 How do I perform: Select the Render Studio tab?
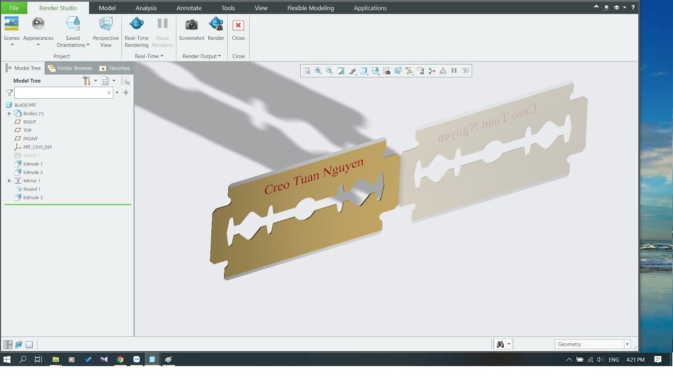tap(58, 8)
